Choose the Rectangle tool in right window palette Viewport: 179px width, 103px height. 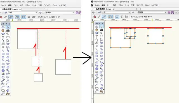pyautogui.click(x=97, y=53)
